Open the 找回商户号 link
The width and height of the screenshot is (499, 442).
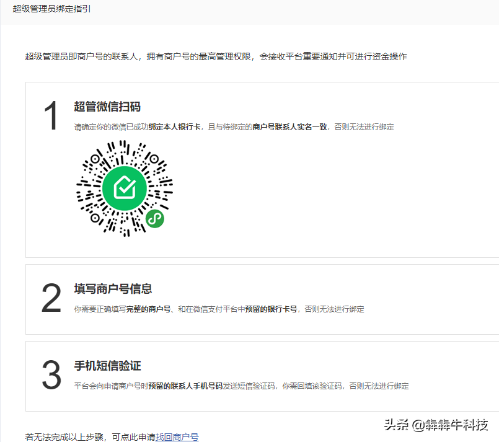pos(179,436)
